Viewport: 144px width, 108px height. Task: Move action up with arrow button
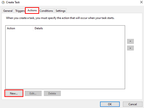(x=130, y=41)
